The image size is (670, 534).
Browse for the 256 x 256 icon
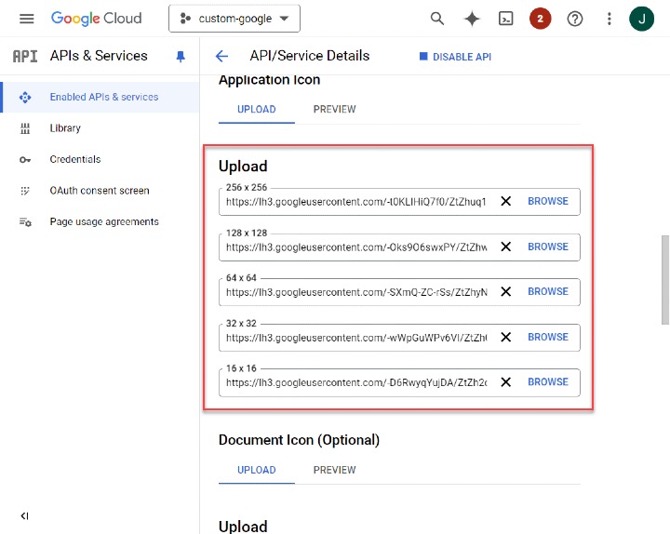547,202
